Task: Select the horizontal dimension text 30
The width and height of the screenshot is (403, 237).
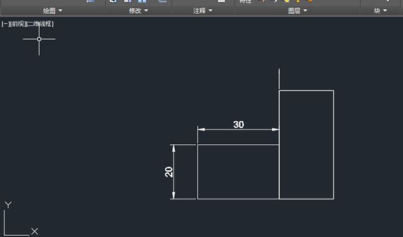Action: coord(239,124)
